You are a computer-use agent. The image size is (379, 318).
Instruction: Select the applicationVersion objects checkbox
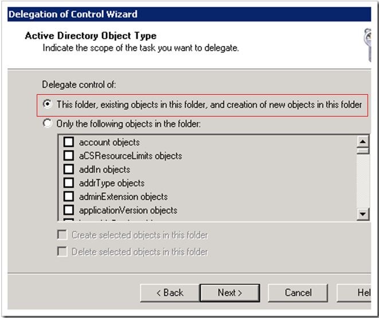[x=69, y=211]
